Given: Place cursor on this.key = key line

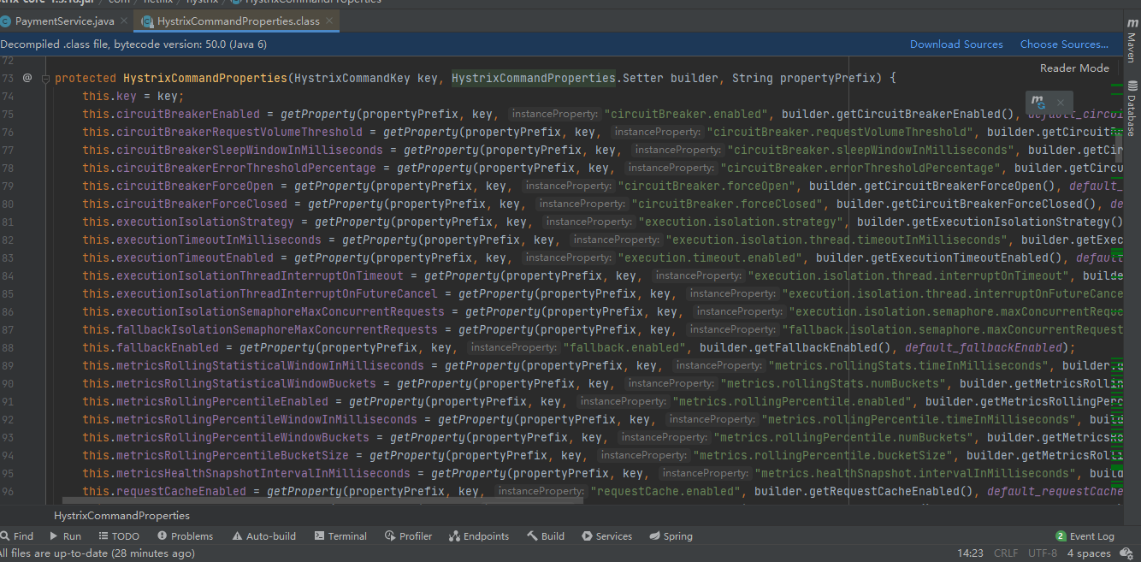Looking at the screenshot, I should click(x=133, y=97).
